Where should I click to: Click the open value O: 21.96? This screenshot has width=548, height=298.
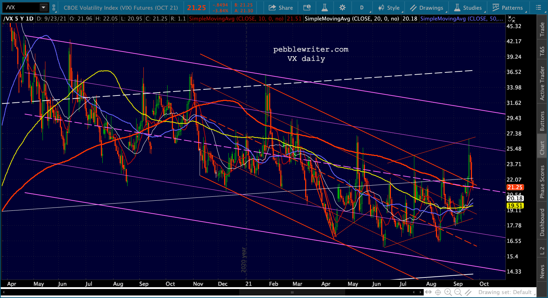81,19
